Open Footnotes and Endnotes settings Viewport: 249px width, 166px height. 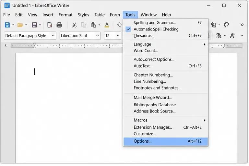pos(165,88)
